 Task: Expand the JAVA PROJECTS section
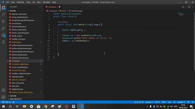coord(25,99)
